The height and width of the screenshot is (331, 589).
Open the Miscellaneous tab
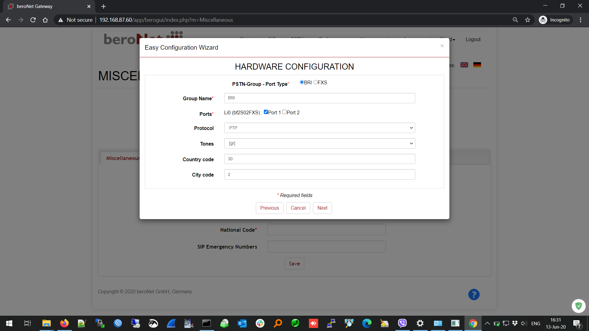123,158
